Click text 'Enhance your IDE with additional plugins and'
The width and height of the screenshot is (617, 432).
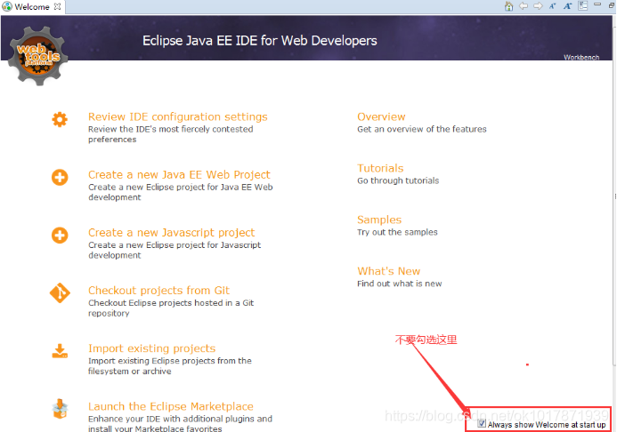click(180, 419)
